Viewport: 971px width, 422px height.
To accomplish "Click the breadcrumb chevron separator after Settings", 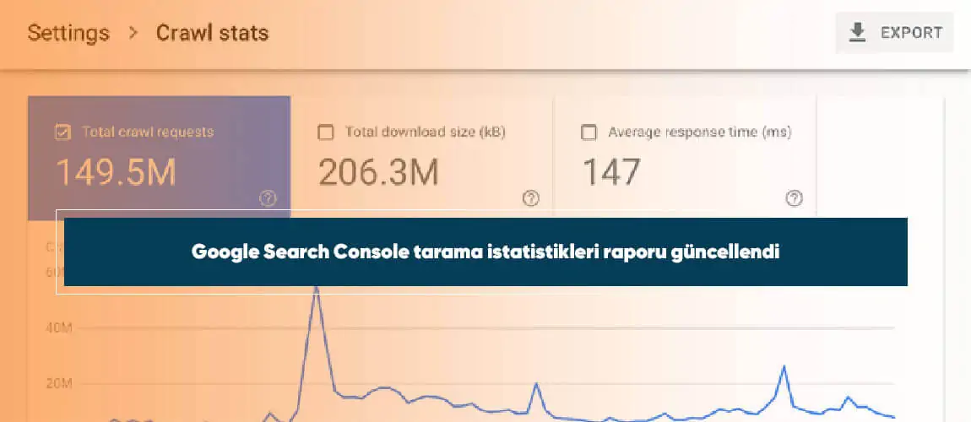I will [133, 34].
